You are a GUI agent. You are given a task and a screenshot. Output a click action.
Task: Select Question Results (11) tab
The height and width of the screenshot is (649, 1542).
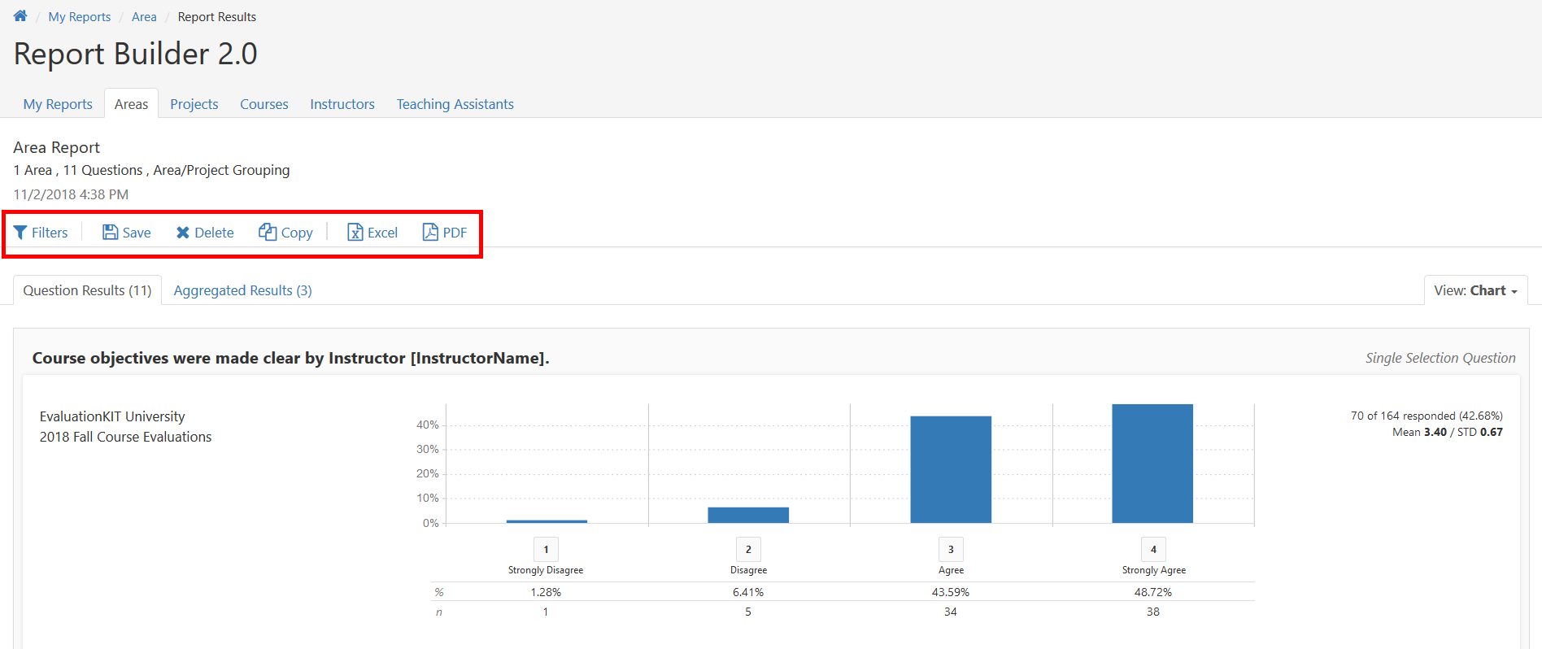[x=87, y=290]
